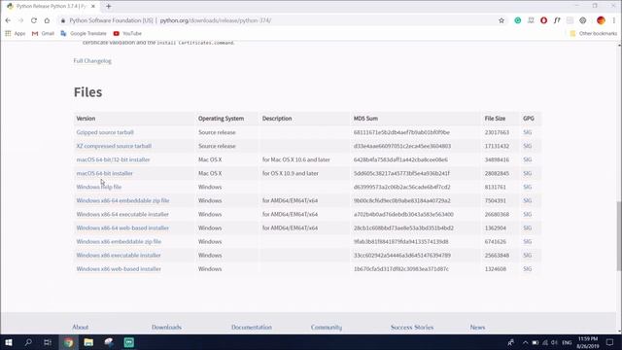Open the green app icon in taskbar
This screenshot has height=350, width=622.
(x=129, y=342)
